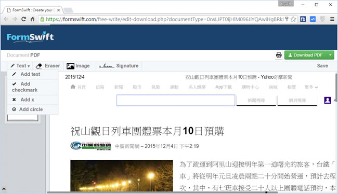Click the Document PDF label

[x=23, y=56]
